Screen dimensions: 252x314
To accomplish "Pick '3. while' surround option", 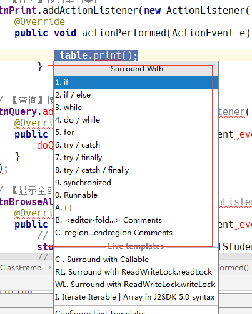I will coord(136,108).
